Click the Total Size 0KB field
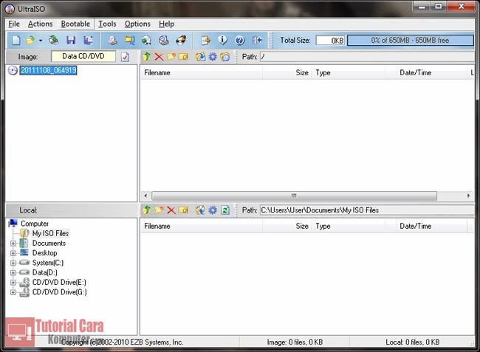Screen dimensions: 480x352 pyautogui.click(x=330, y=41)
